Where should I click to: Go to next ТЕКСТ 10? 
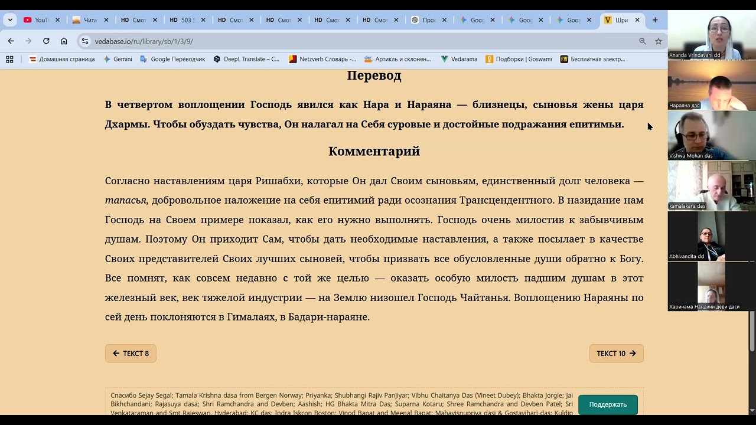[616, 354]
